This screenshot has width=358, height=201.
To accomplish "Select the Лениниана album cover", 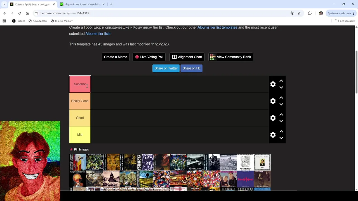I will coord(262,179).
